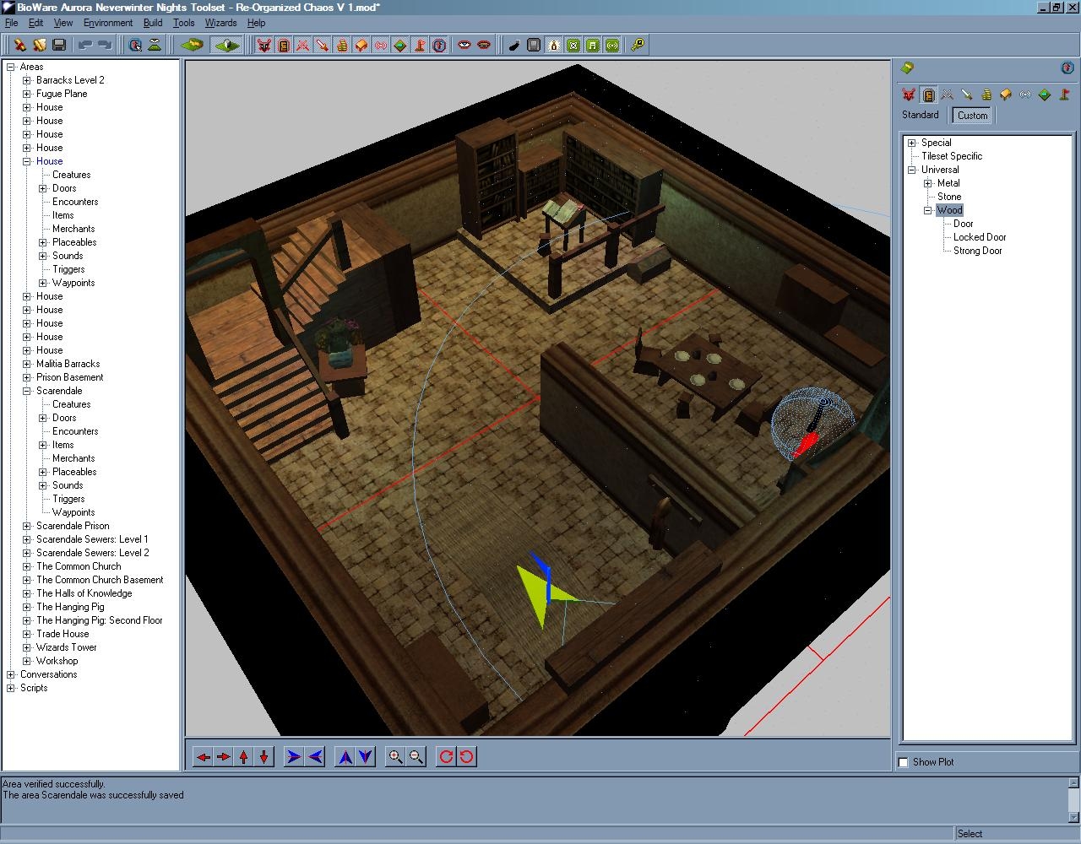Pan camera left with red arrow button
The image size is (1081, 844).
[x=203, y=757]
